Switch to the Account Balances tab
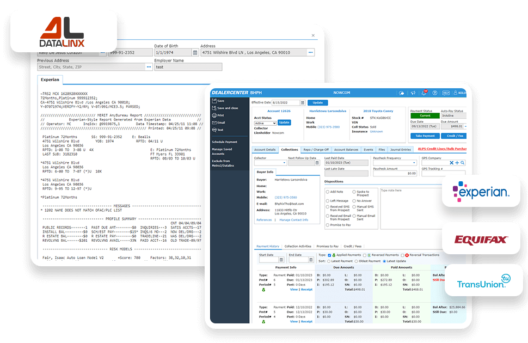528x343 pixels. click(x=346, y=150)
